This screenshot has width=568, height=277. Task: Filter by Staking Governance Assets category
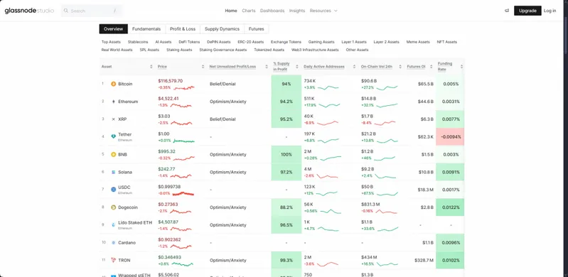(223, 50)
